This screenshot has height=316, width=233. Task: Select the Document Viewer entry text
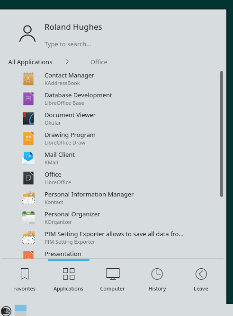click(x=70, y=115)
